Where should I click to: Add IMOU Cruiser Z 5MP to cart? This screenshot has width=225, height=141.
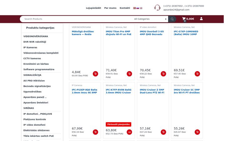point(163,132)
